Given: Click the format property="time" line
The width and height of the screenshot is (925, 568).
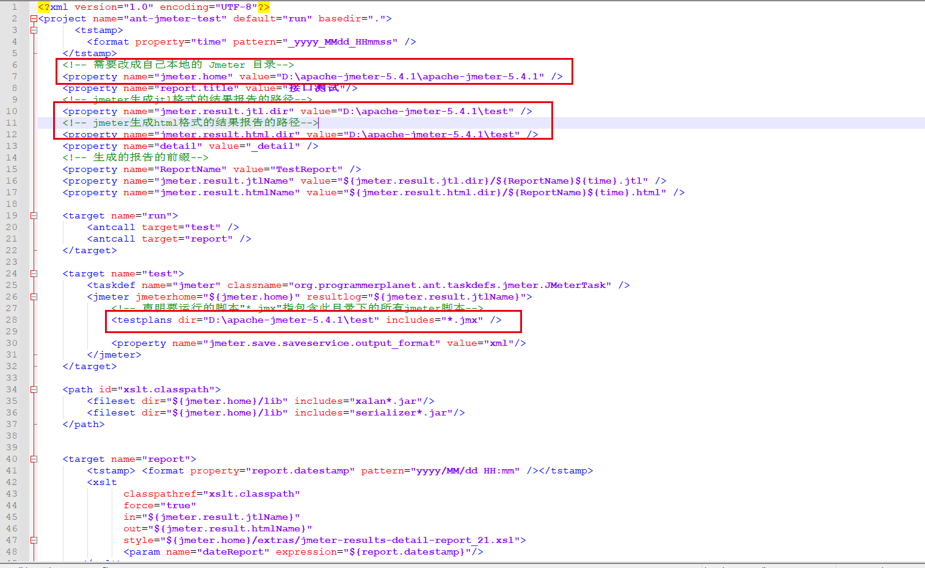Looking at the screenshot, I should coord(251,41).
